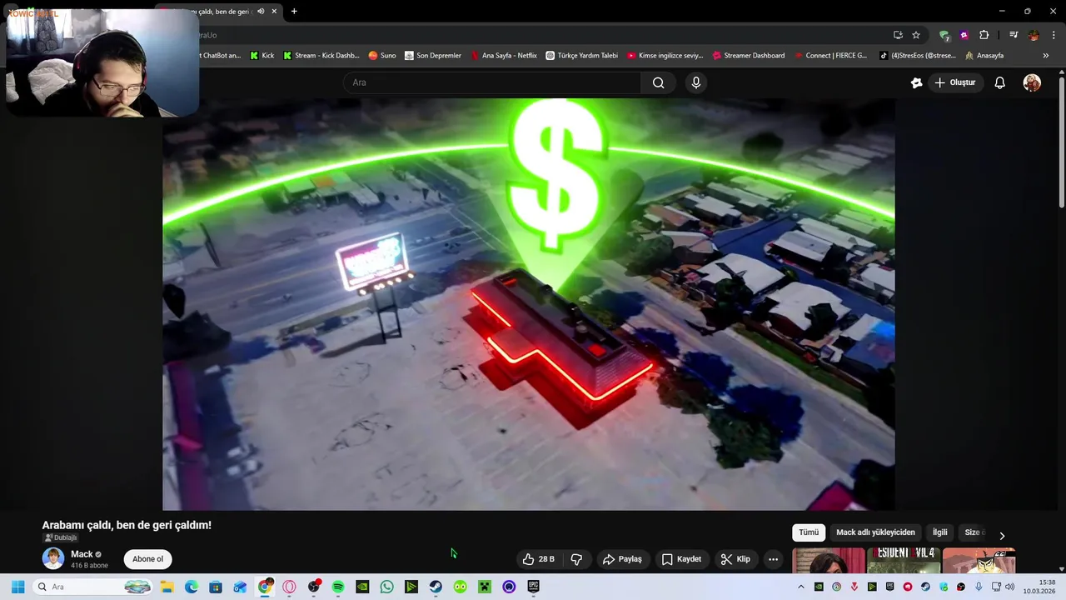Open Connect | FIERCE bookmark

830,55
